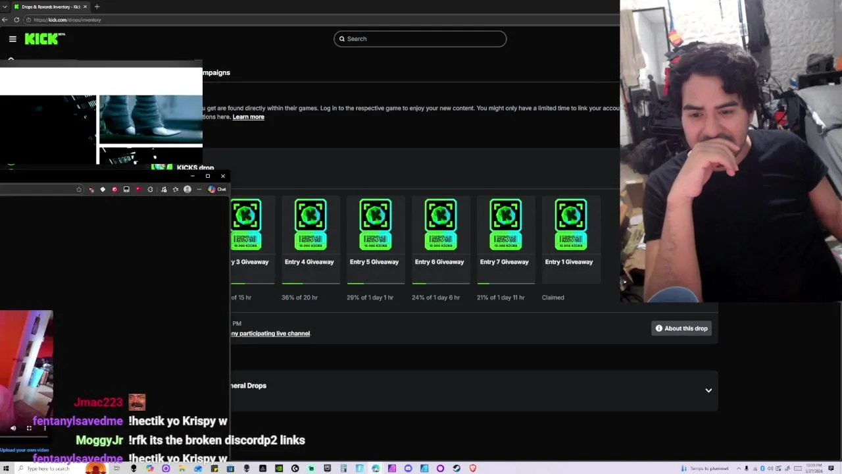
Task: Click the Campaigns tab heading
Action: coord(216,72)
